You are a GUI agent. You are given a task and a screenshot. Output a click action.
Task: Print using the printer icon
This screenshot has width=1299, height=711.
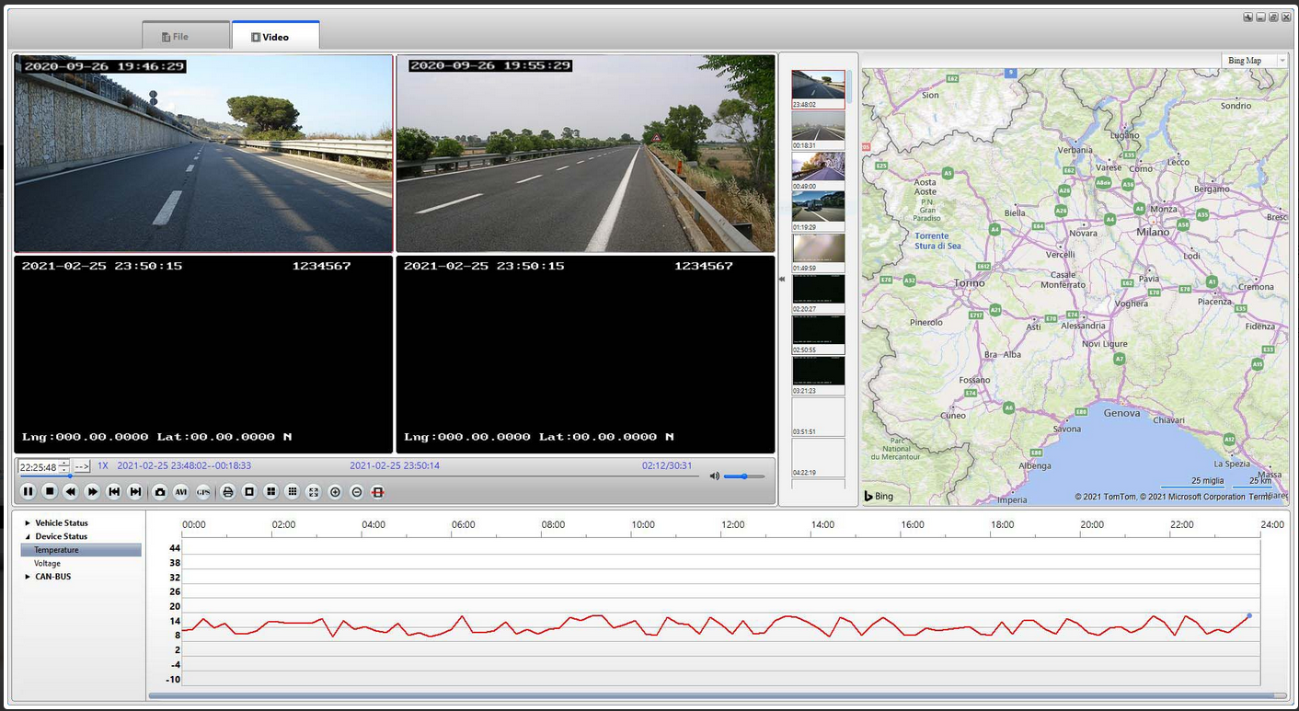coord(228,492)
